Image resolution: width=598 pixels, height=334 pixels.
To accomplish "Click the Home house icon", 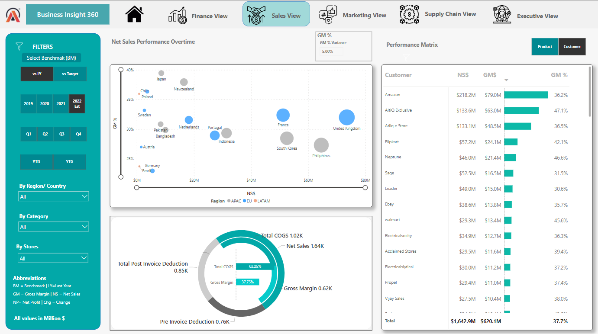I will click(x=134, y=14).
